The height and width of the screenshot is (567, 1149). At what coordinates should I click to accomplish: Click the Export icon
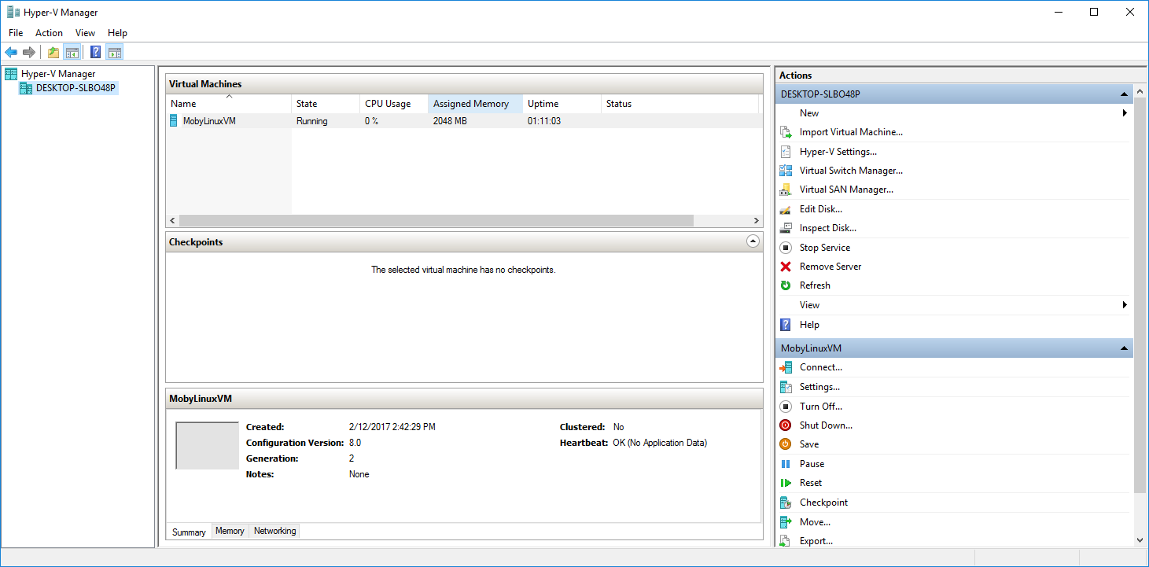point(785,541)
